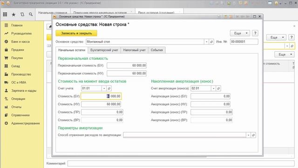Click Амортизация (износ) (ПР) field
The image size is (298, 168).
(212, 112)
